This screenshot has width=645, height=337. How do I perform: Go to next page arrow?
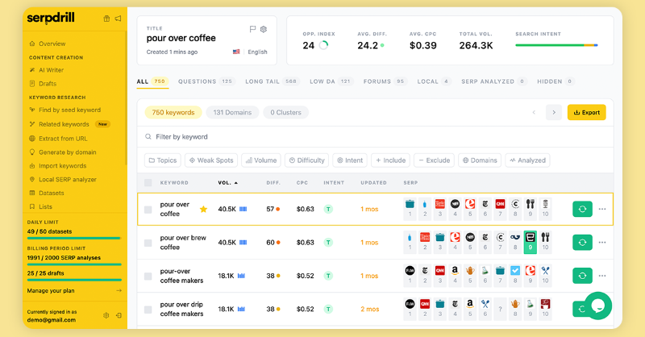click(x=554, y=112)
